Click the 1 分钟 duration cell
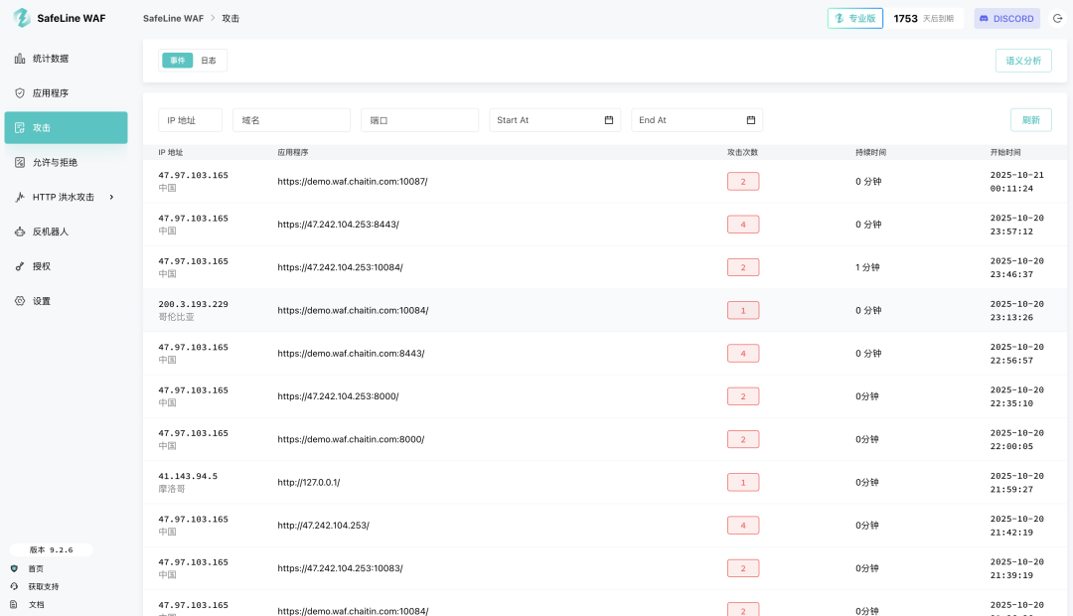Screen dimensions: 1073x616 tap(867, 267)
